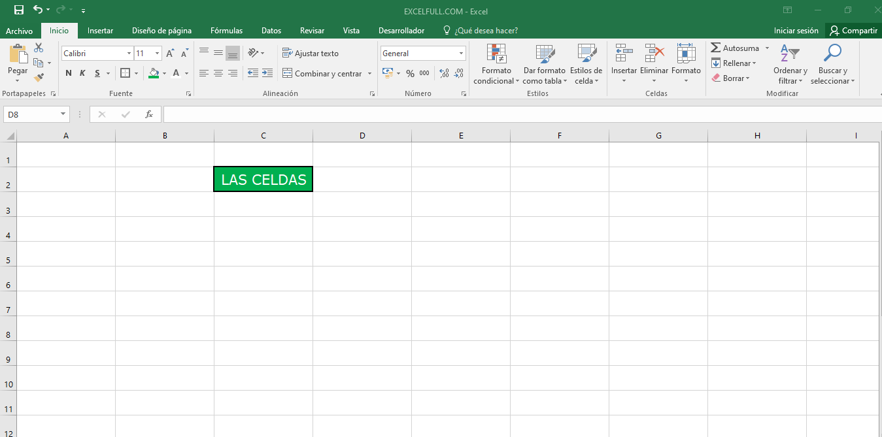Apply the font color A button
Viewport: 882px width, 437px height.
[x=177, y=73]
